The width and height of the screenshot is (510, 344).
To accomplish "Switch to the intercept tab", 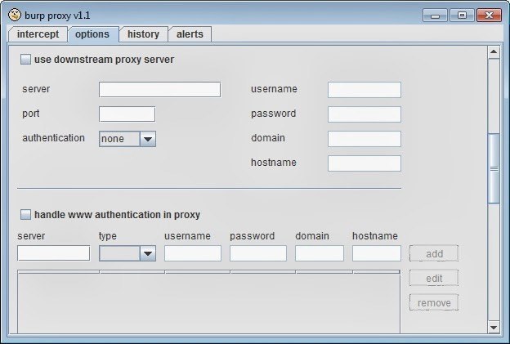I will tap(38, 34).
